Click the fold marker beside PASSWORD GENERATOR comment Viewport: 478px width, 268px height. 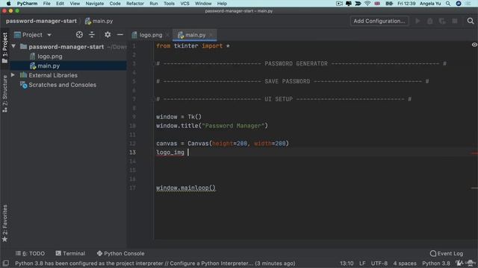[x=155, y=63]
